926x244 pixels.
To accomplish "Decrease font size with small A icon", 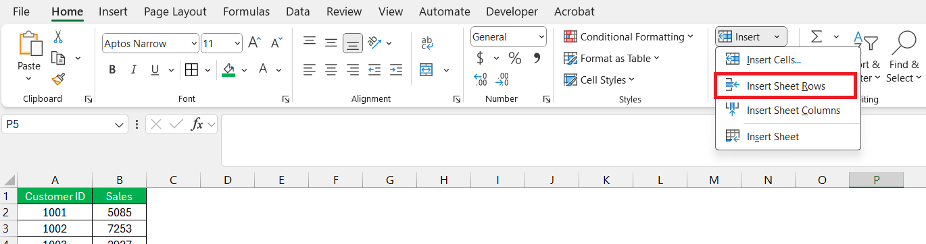I will point(276,43).
